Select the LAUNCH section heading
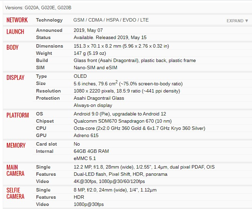 click(15, 32)
